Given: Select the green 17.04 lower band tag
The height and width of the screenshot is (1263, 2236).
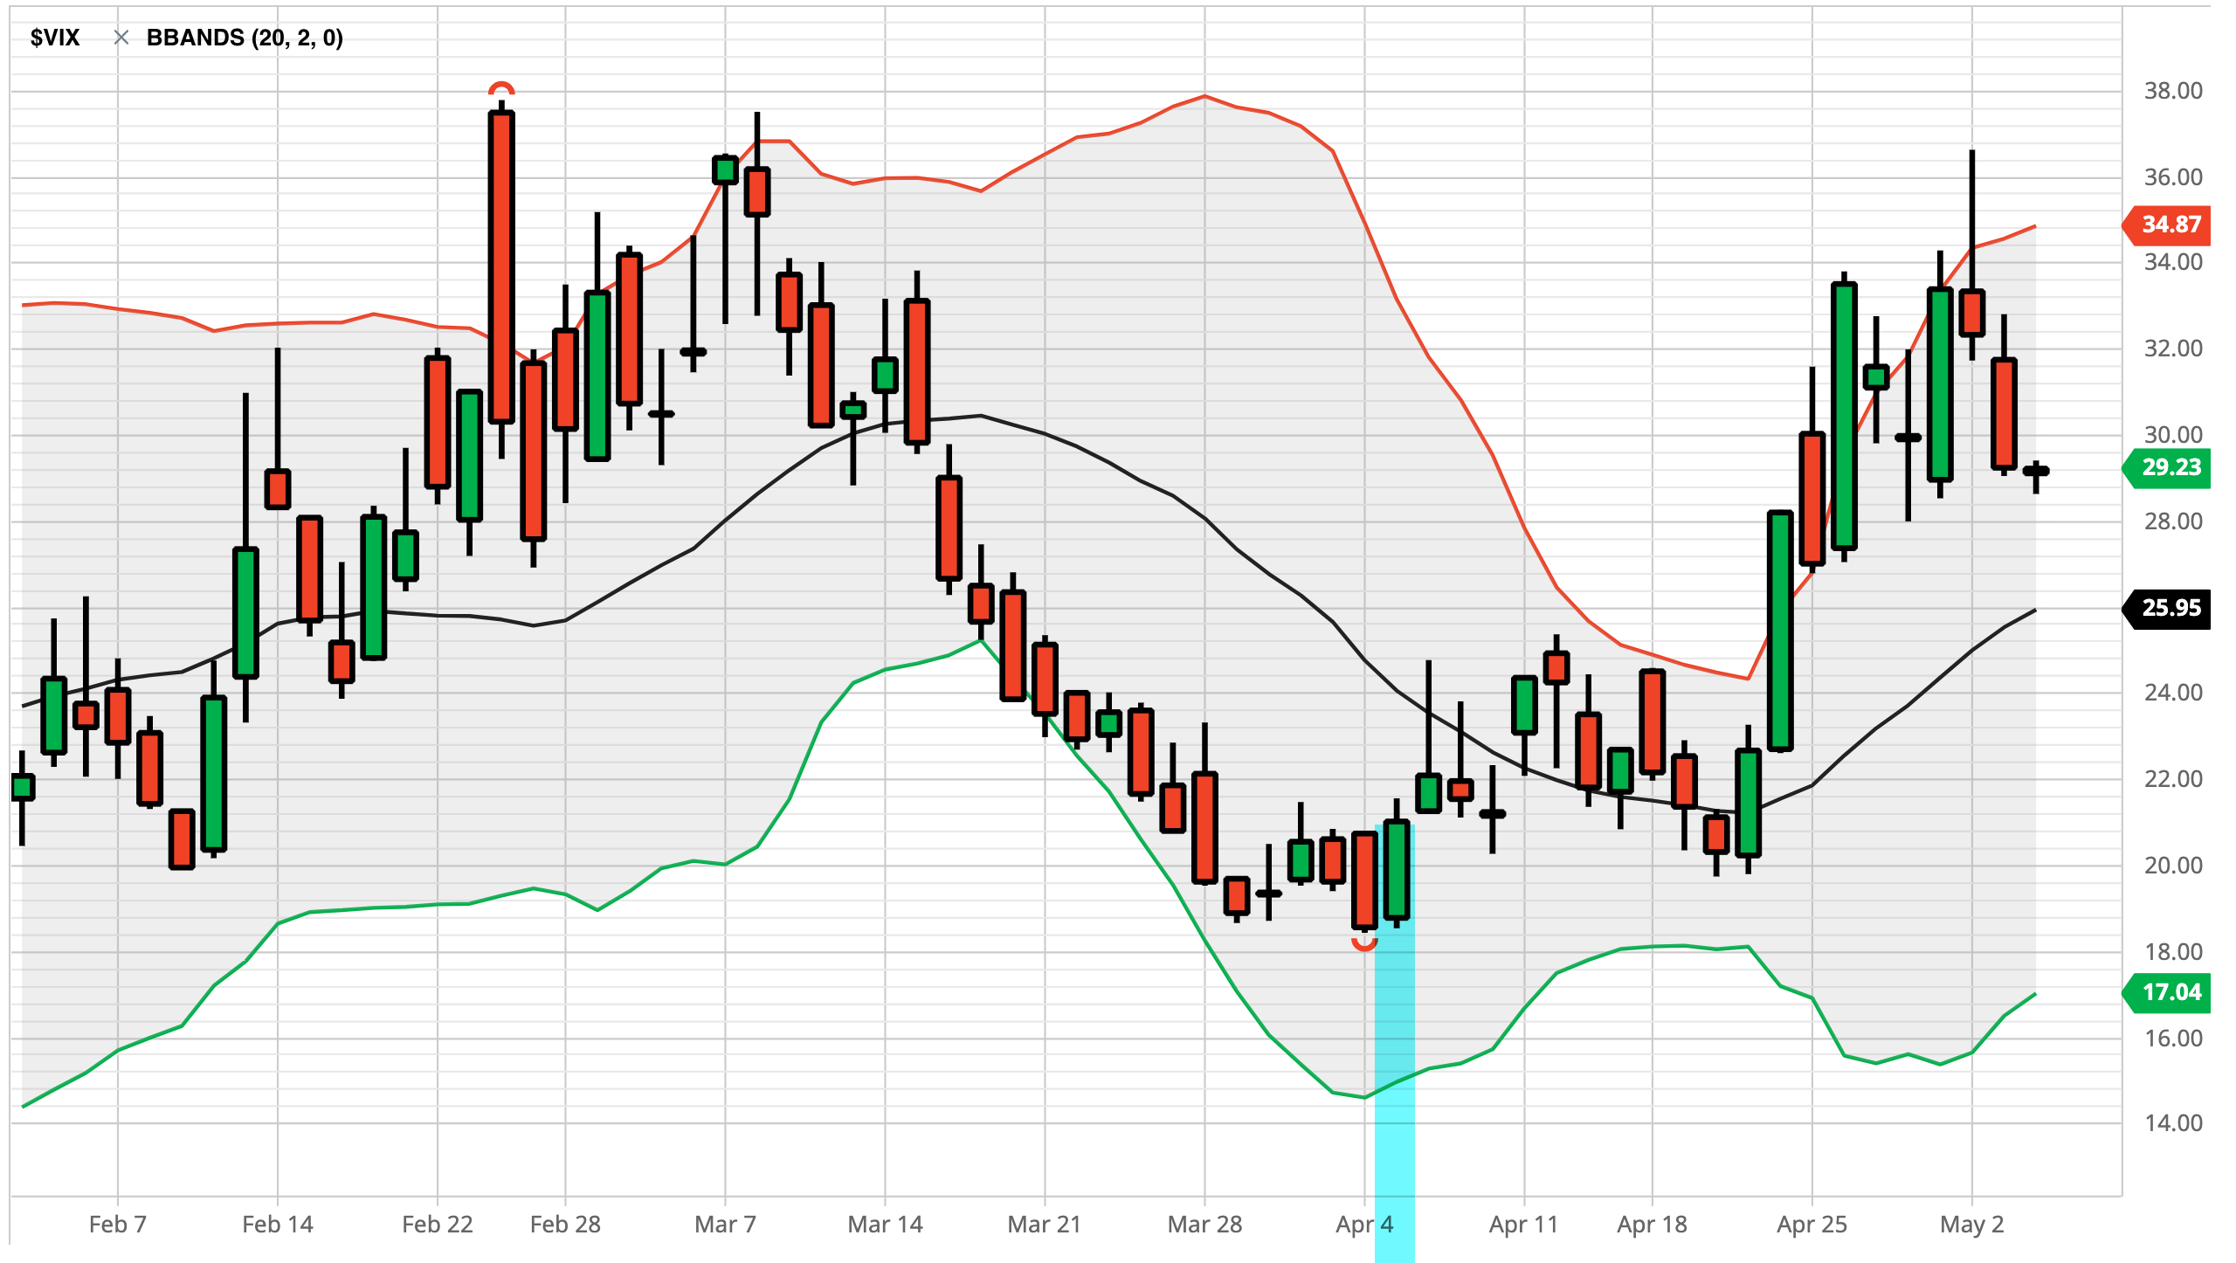Looking at the screenshot, I should click(2170, 992).
